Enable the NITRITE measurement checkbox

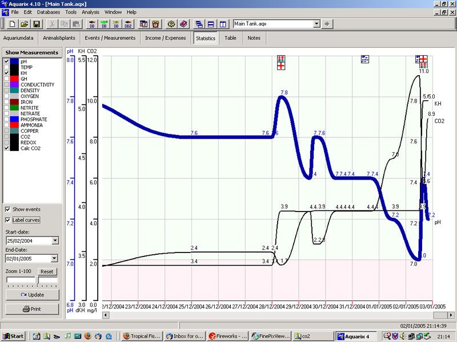point(7,108)
